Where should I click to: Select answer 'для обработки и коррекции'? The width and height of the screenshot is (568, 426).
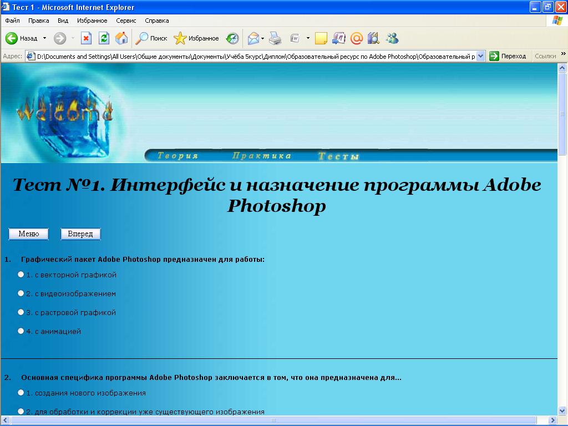coord(21,412)
